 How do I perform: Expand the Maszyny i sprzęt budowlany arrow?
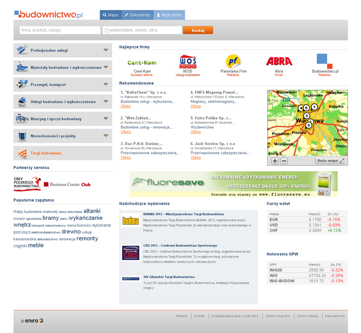(106, 119)
